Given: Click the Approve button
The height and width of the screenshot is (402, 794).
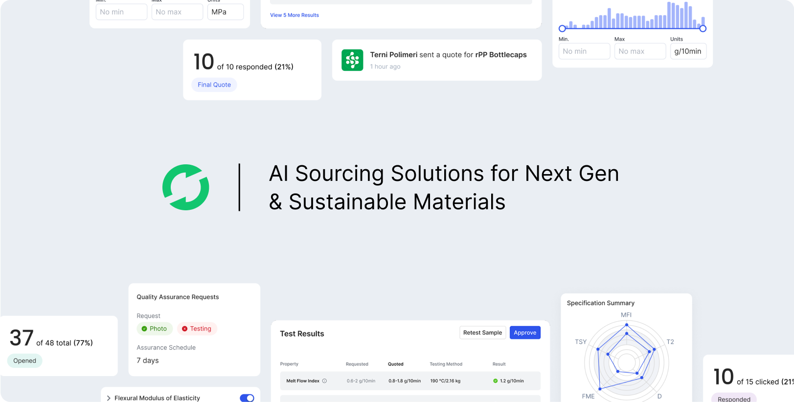Looking at the screenshot, I should [x=525, y=333].
